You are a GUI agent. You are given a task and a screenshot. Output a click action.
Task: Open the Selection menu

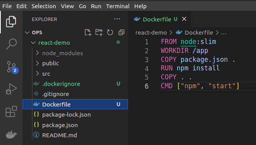click(x=44, y=6)
